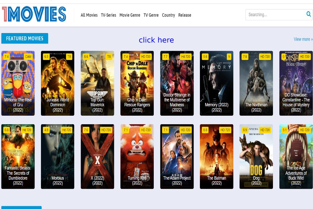Click HD 720 badge on Ice Age Adventures
Viewport: 313px width, 209px height.
pyautogui.click(x=305, y=130)
